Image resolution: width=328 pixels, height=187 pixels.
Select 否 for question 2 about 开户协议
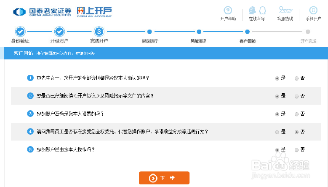point(296,96)
